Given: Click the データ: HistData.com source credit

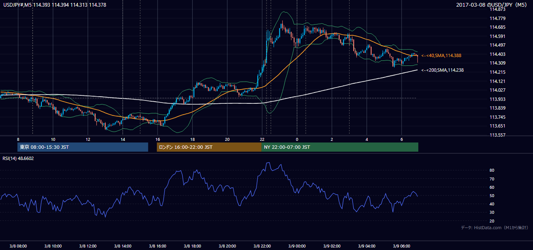Looking at the screenshot, I should pos(494,228).
